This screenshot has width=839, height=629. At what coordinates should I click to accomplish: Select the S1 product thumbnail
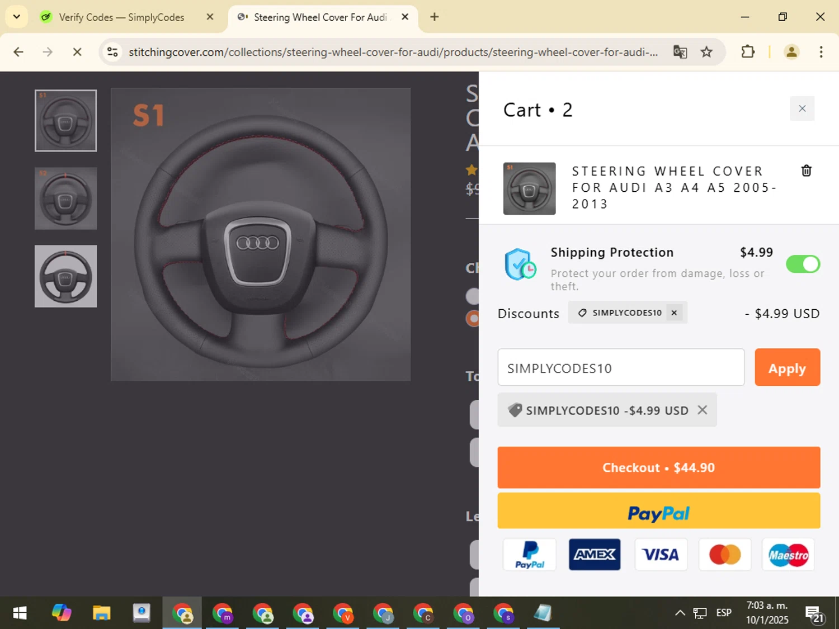click(x=65, y=120)
